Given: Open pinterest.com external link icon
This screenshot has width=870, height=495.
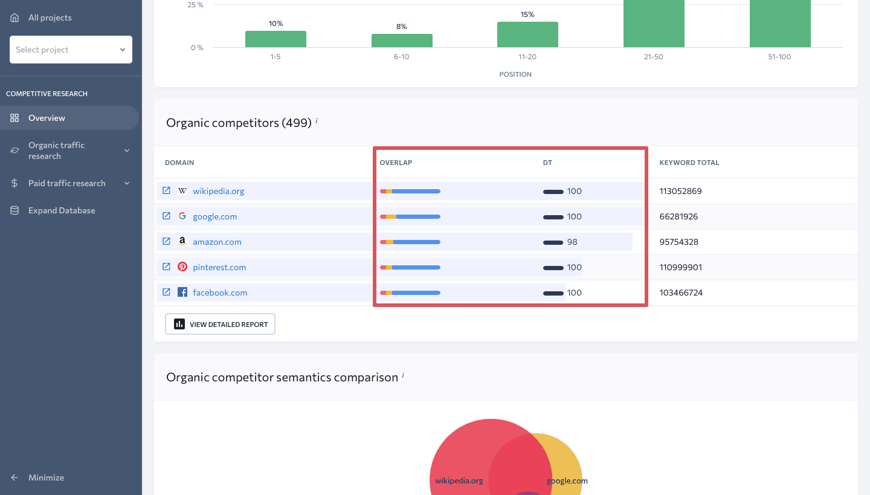Looking at the screenshot, I should pos(166,267).
